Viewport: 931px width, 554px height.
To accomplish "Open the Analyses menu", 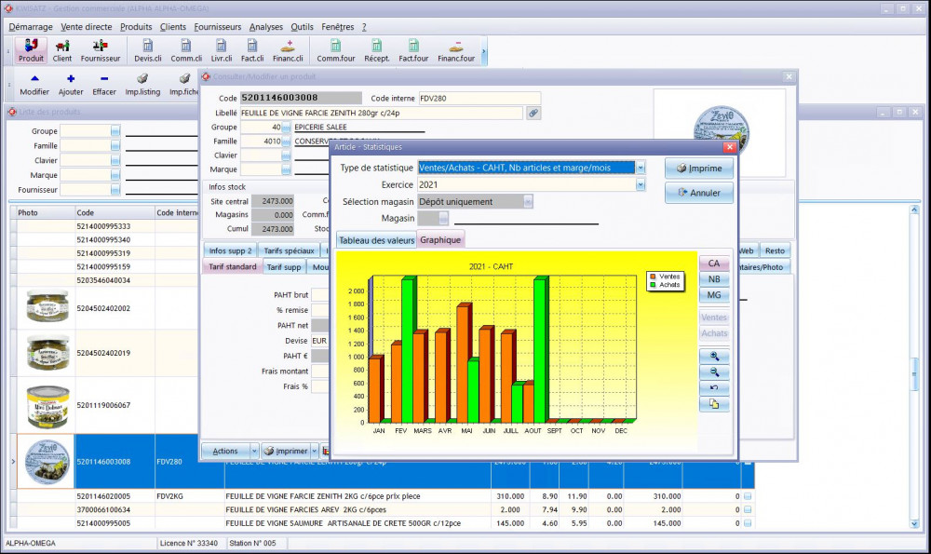I will [x=266, y=27].
